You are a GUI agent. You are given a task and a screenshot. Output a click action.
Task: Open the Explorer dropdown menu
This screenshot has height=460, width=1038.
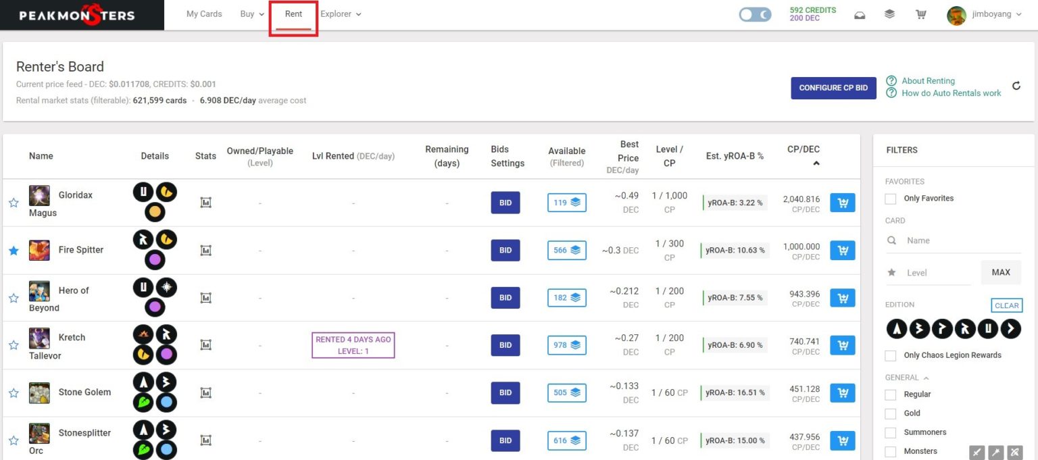tap(341, 14)
